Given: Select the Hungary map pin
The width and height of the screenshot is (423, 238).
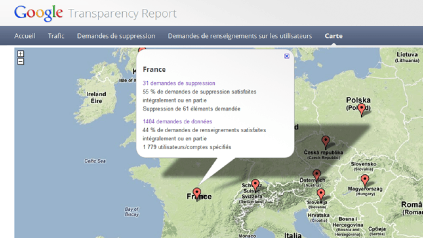Looking at the screenshot, I should tap(365, 181).
